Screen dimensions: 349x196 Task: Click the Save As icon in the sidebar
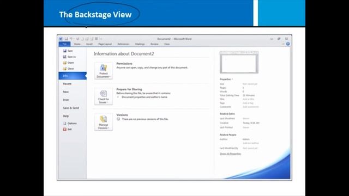[65, 57]
